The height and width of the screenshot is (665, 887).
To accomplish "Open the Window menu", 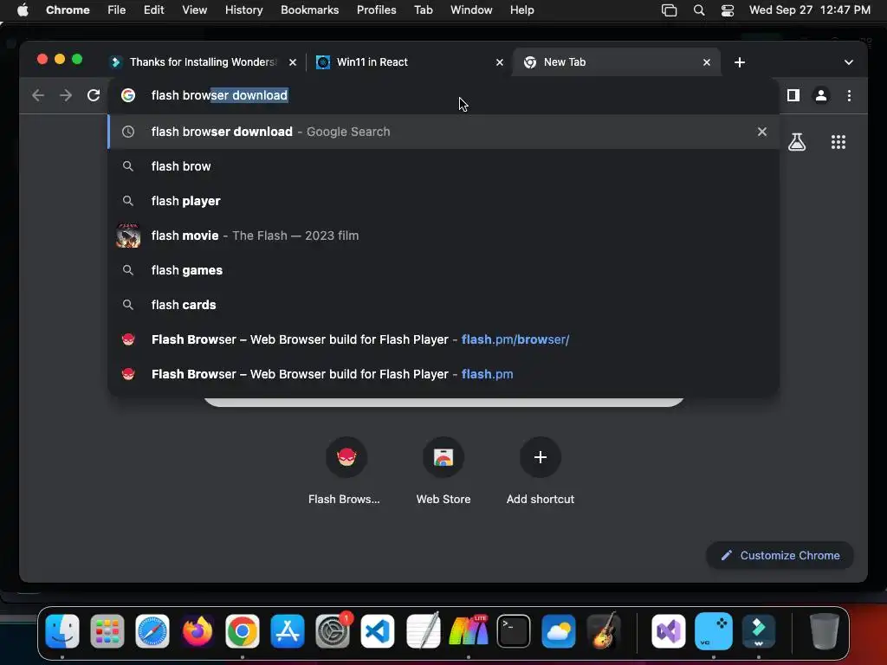I will 471,10.
